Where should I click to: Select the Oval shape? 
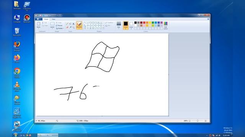point(90,23)
